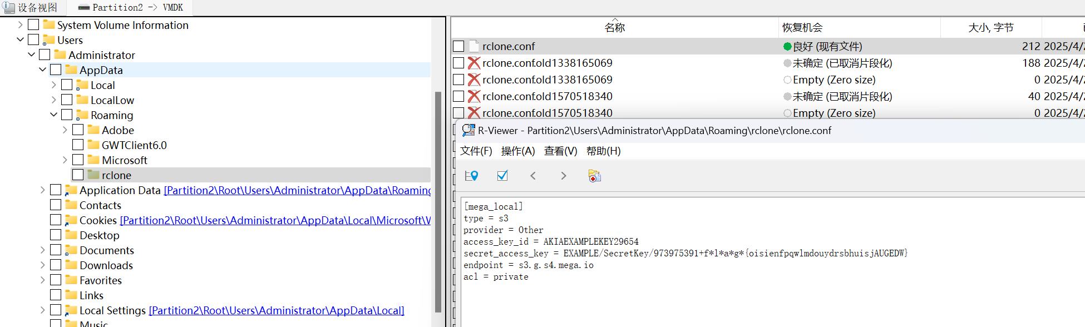Collapse the Roaming folder node
This screenshot has height=327, width=1085.
pyautogui.click(x=53, y=115)
